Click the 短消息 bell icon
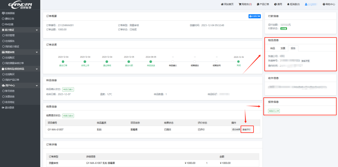 pos(288,4)
